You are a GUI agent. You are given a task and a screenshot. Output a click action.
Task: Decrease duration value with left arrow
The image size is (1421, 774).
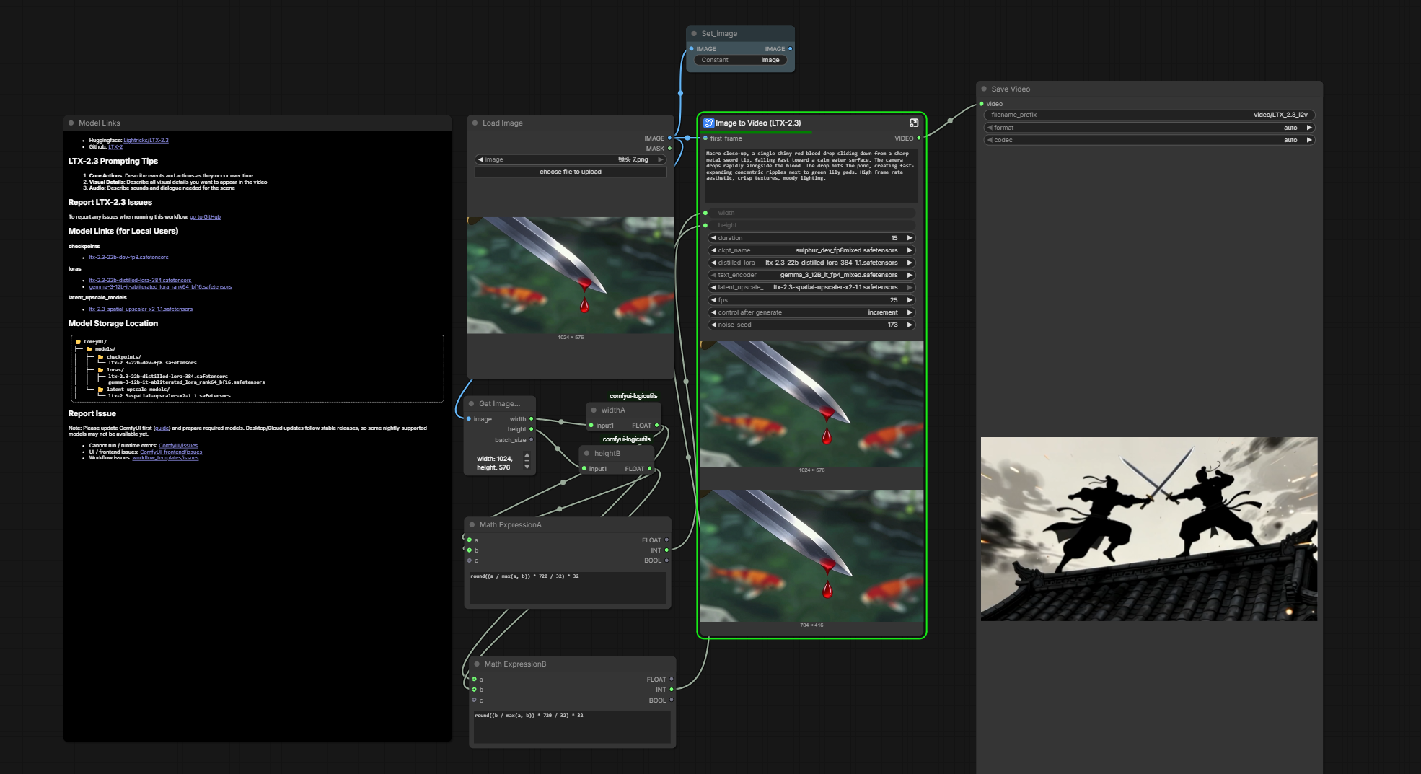point(713,238)
